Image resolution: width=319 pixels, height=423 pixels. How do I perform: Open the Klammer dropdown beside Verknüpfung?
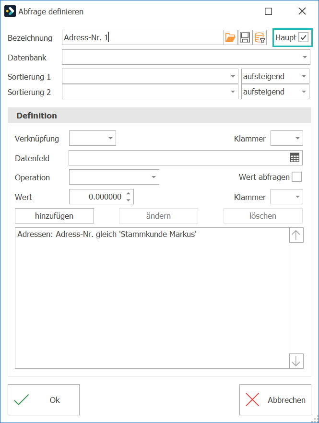(286, 138)
